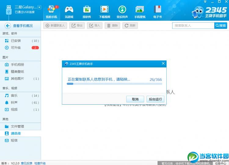Viewport: 229px width, 165px height.
Task: Click 刷新 refresh toolbar button
Action: tap(130, 26)
